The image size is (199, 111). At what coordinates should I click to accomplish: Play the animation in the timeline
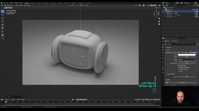click(82, 100)
